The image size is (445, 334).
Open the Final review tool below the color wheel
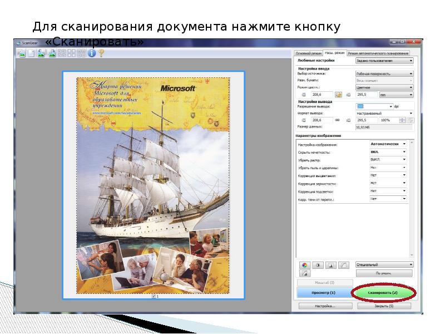click(304, 273)
